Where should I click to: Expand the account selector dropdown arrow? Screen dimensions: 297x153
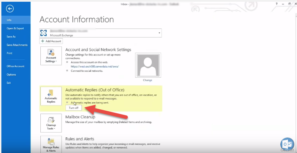(x=160, y=33)
